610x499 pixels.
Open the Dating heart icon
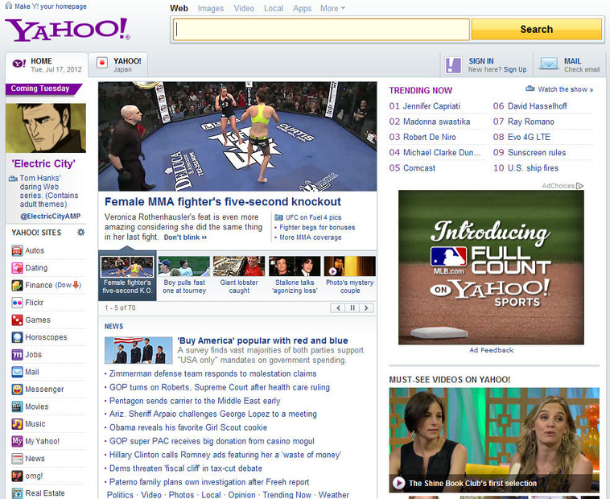click(17, 268)
